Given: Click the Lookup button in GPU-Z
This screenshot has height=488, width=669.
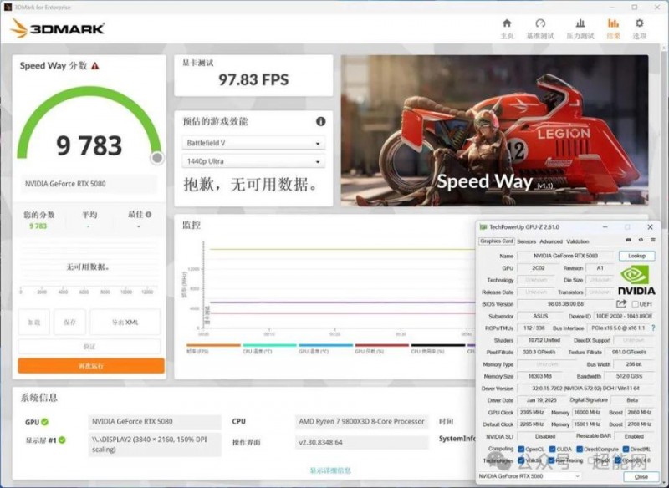Looking at the screenshot, I should click(636, 256).
